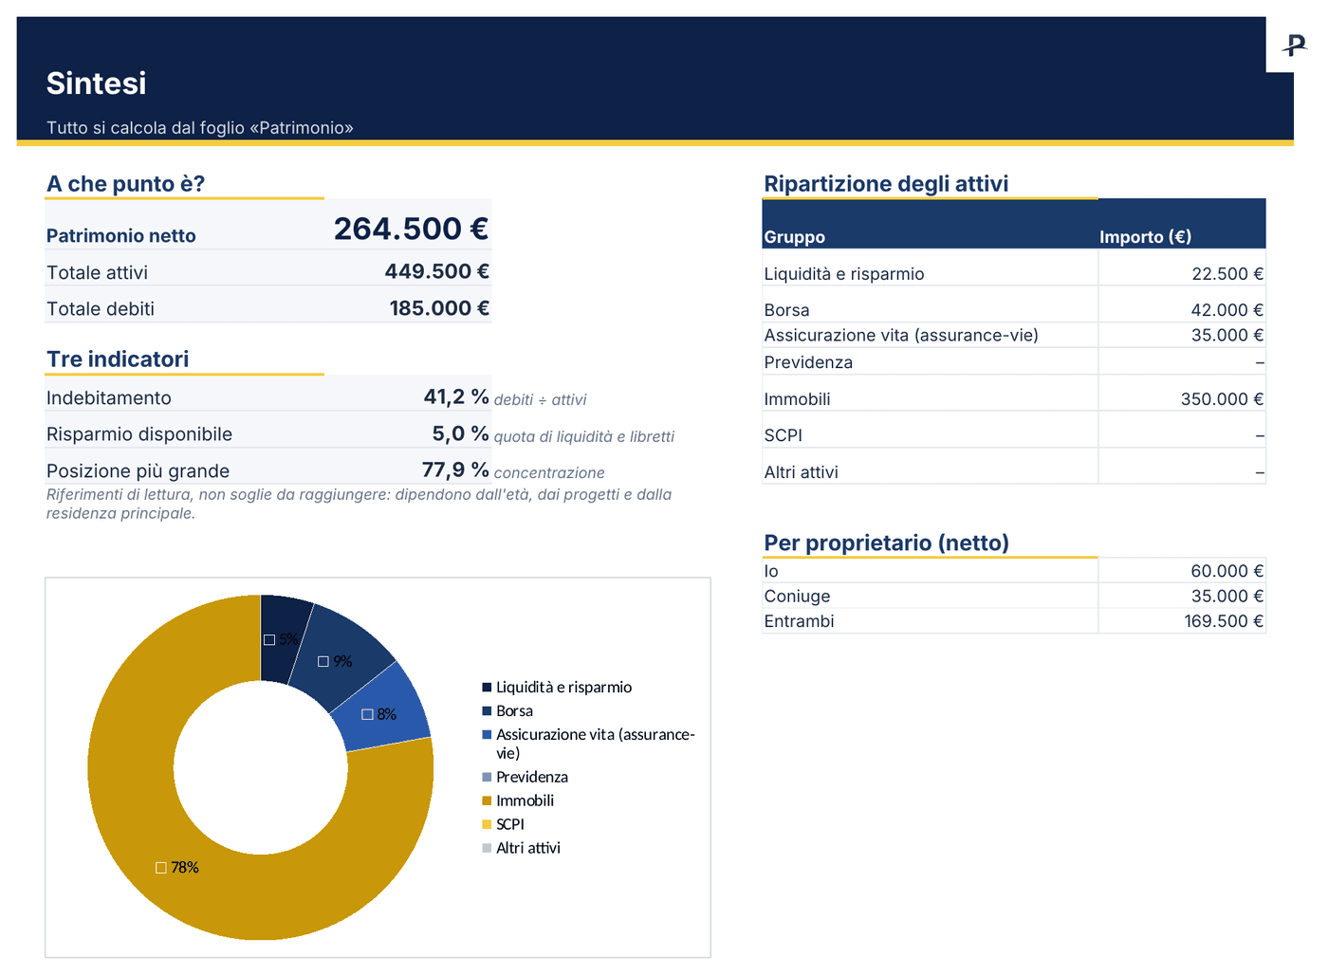Click the SCPI row label in the table
The width and height of the screenshot is (1328, 975).
pos(784,435)
